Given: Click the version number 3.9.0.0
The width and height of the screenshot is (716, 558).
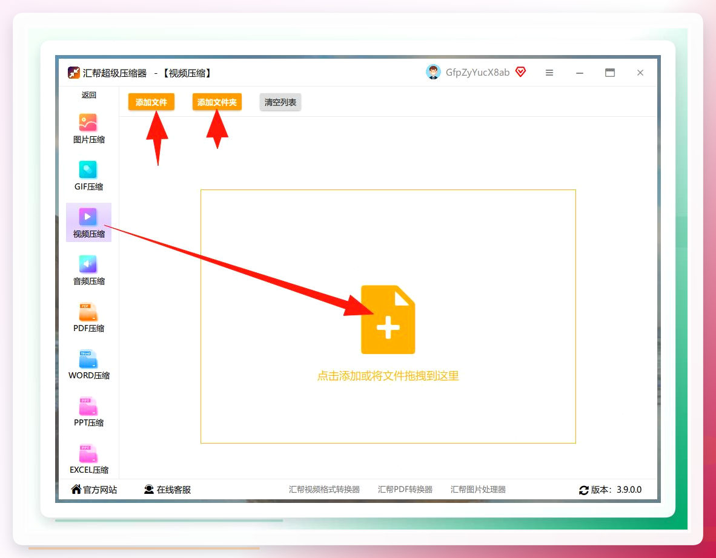Looking at the screenshot, I should pos(629,490).
